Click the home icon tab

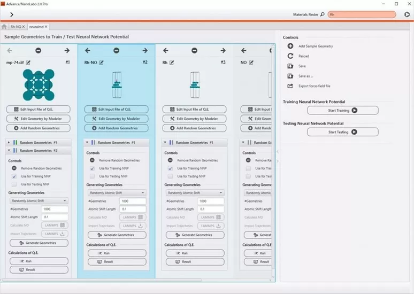coord(4,26)
